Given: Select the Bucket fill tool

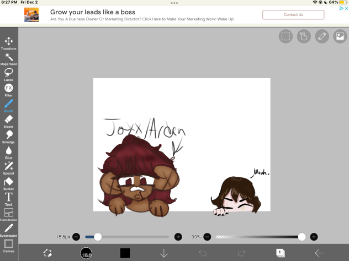Looking at the screenshot, I should click(x=9, y=184).
